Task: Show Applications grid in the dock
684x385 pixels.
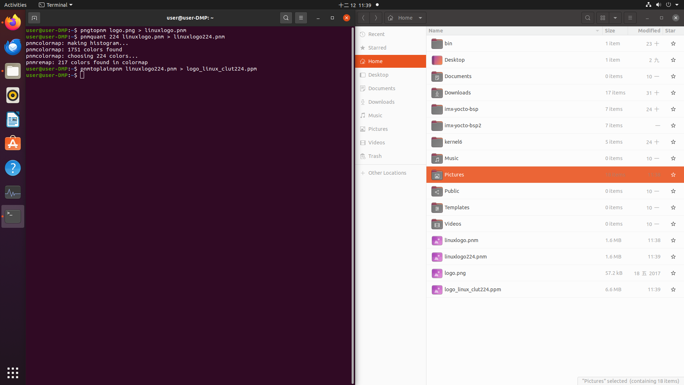Action: (x=13, y=373)
